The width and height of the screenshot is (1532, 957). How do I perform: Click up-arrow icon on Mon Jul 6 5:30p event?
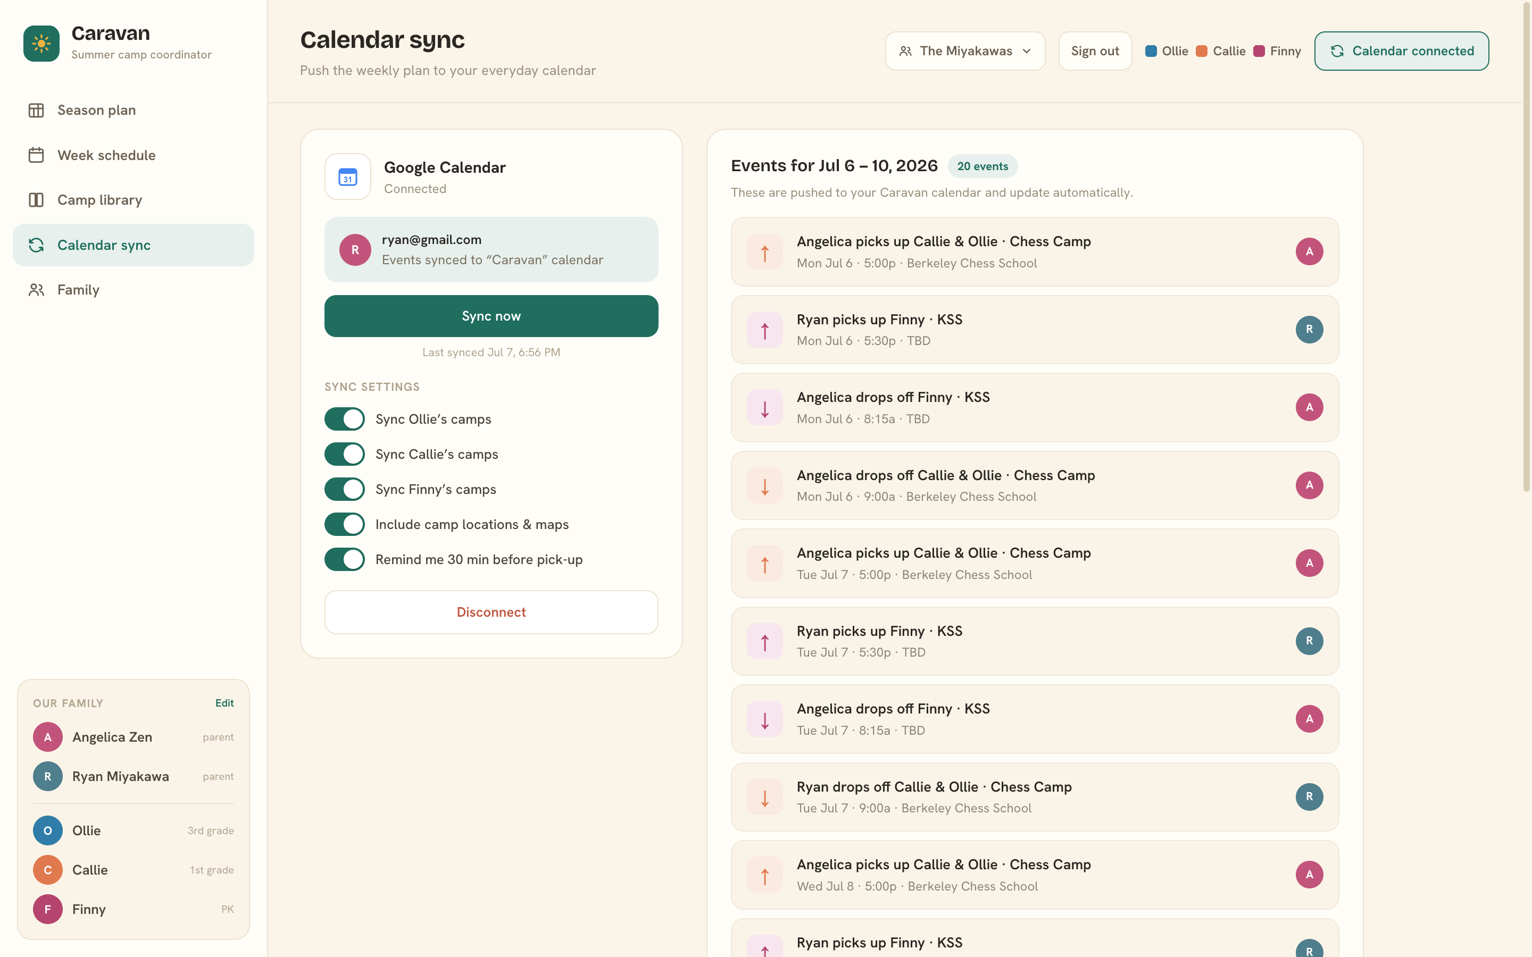(765, 330)
